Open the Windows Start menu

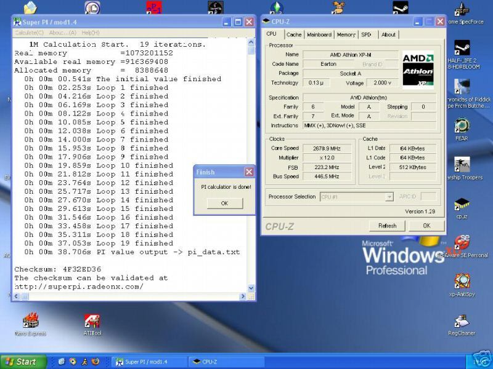23,362
